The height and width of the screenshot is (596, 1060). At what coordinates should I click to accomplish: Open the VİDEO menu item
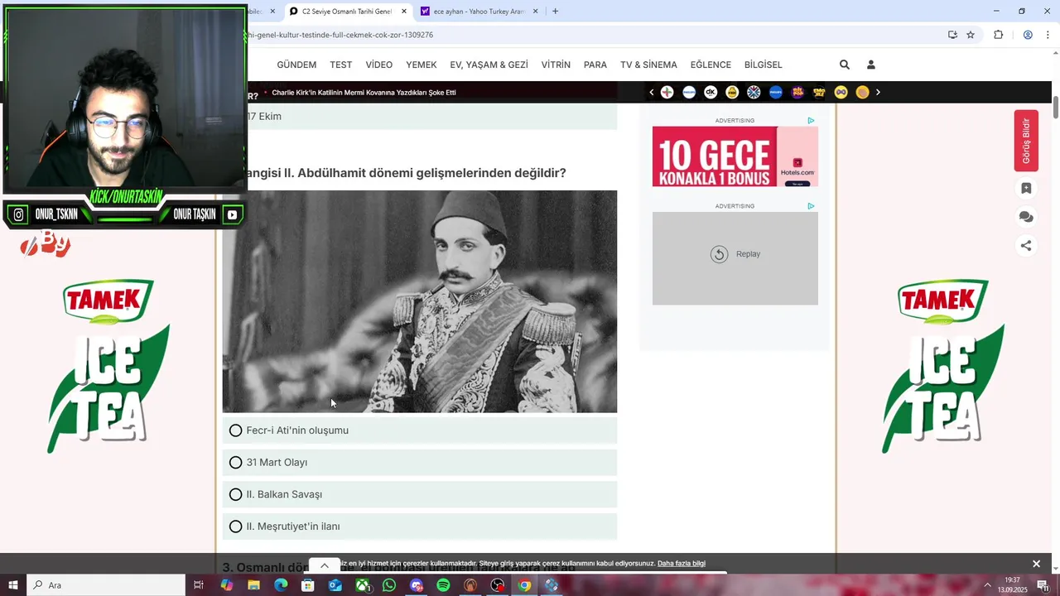click(379, 65)
